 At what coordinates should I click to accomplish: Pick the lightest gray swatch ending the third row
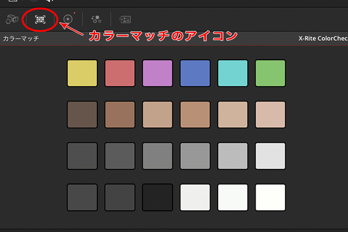tap(270, 156)
